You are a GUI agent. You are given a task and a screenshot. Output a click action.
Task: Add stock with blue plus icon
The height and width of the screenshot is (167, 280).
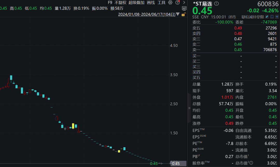point(277,17)
